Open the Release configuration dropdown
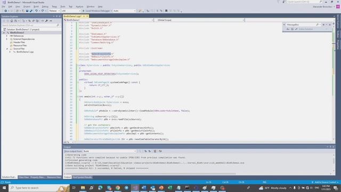 coord(54,11)
